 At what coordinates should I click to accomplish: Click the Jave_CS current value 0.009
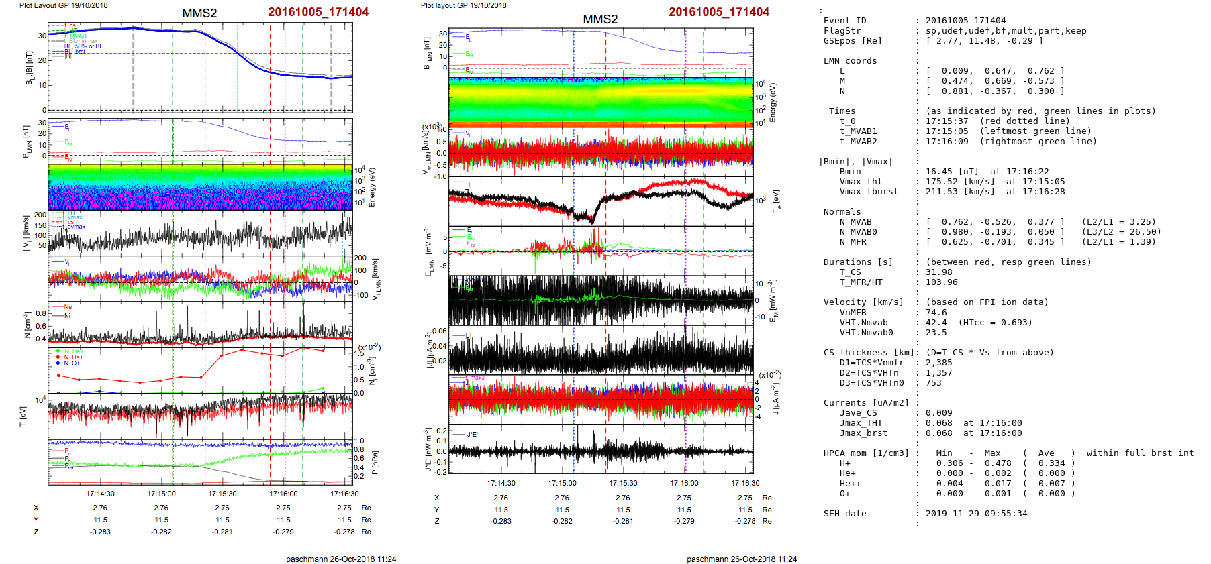938,413
